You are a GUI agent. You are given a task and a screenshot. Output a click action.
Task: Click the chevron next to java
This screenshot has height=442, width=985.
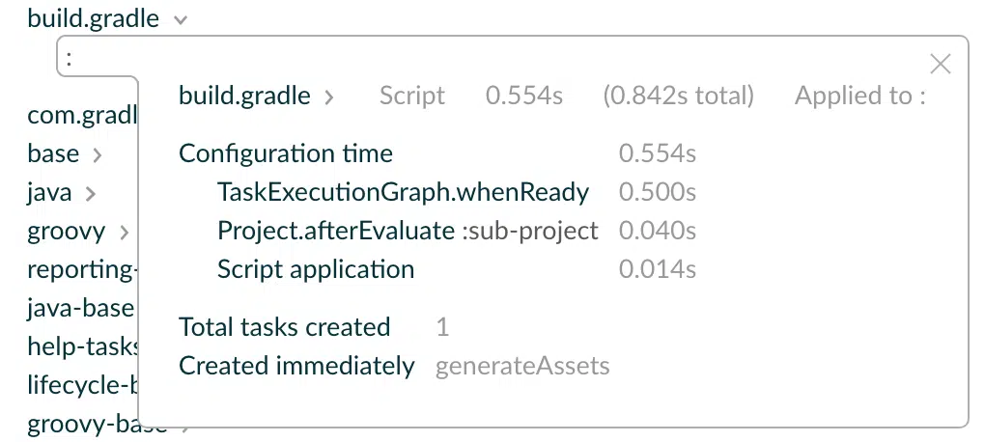90,194
